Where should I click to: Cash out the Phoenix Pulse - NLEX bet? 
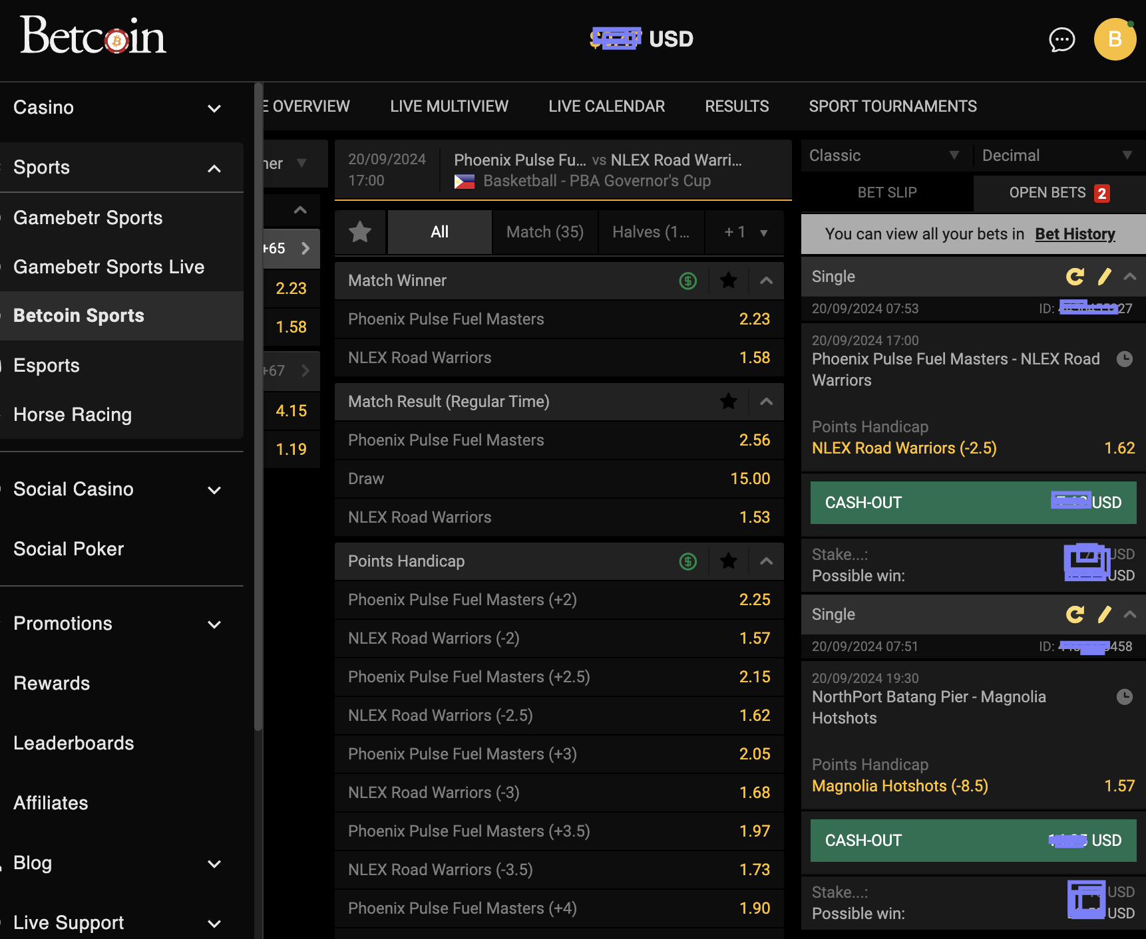tap(973, 503)
